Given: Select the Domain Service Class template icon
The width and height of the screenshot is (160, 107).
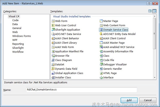Looking at the screenshot, I should click(x=101, y=30).
